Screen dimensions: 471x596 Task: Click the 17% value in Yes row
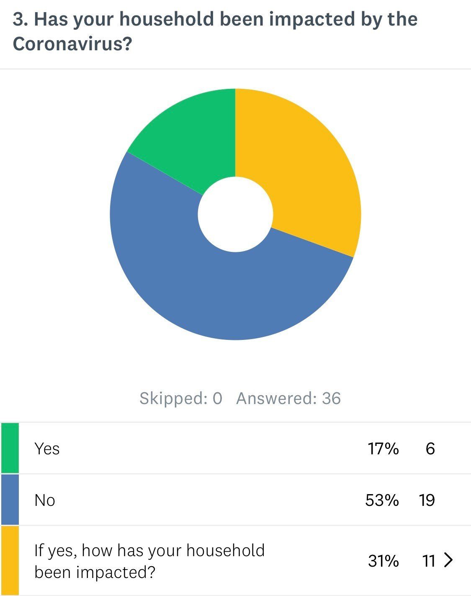(x=383, y=448)
